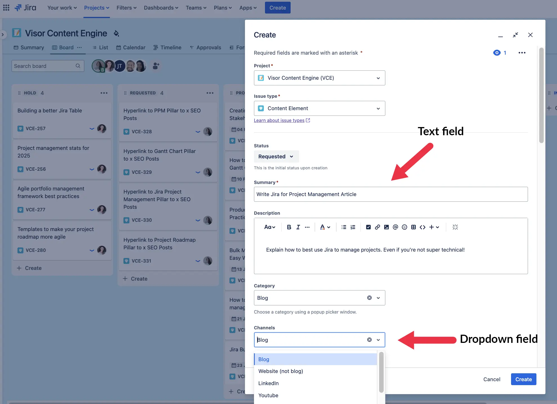Click the bullet list icon
Screen dimensions: 557x404
point(343,227)
